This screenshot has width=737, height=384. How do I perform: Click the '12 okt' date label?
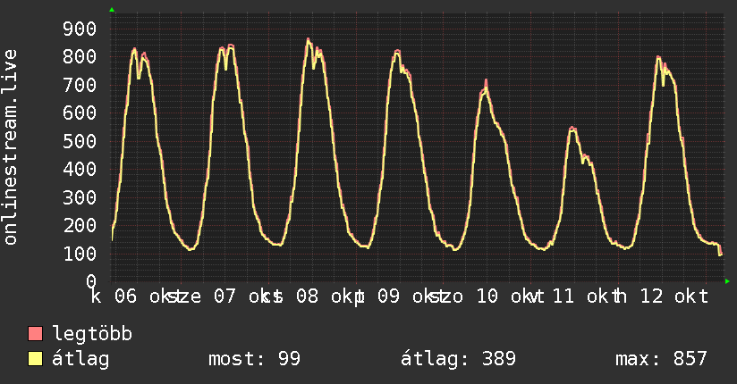click(674, 296)
